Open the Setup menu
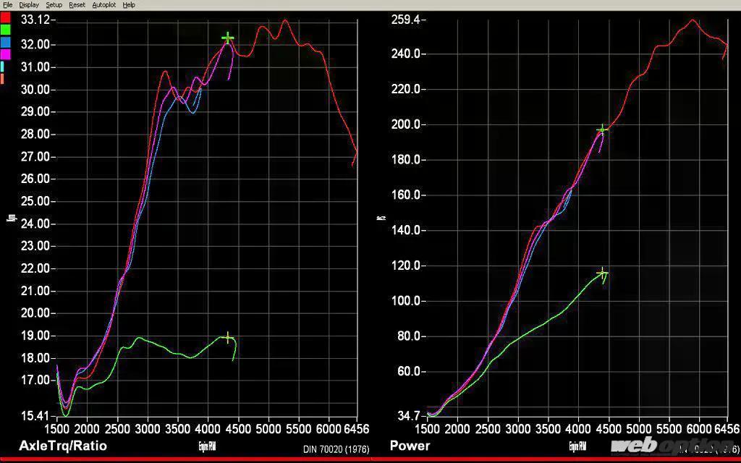The image size is (741, 463). tap(54, 4)
